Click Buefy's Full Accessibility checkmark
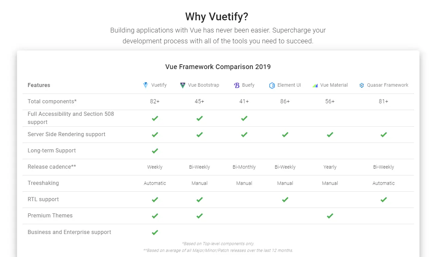 click(244, 118)
